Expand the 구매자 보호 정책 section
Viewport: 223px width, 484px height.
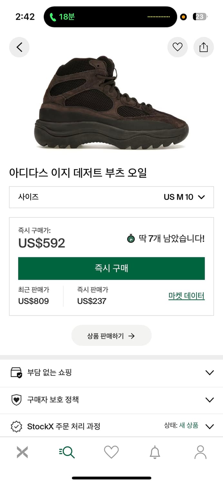[x=111, y=400]
